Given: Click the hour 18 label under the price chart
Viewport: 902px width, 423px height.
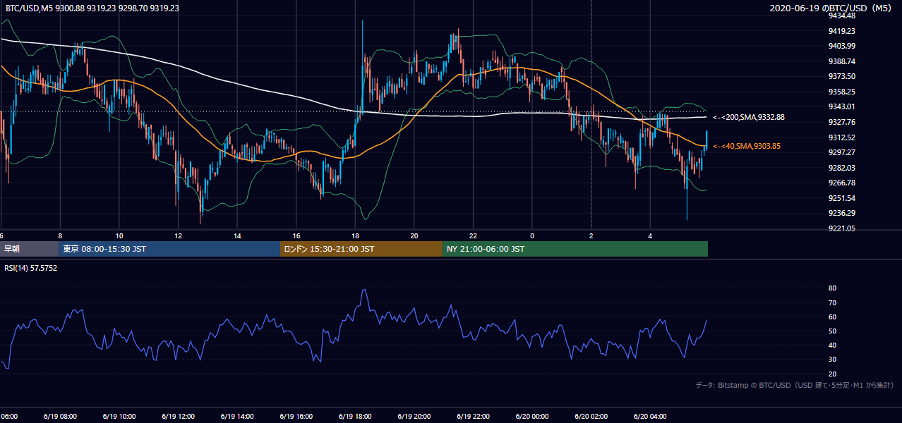Looking at the screenshot, I should click(x=355, y=235).
